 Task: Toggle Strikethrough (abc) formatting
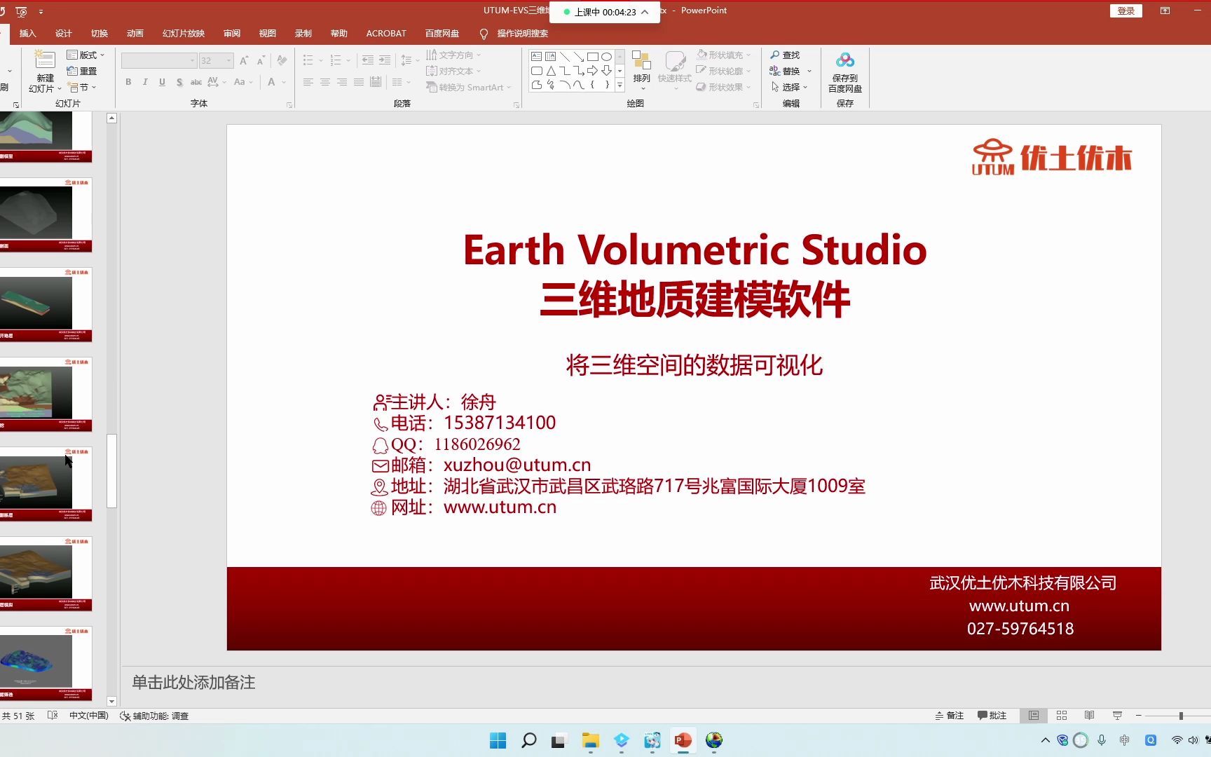click(x=196, y=82)
